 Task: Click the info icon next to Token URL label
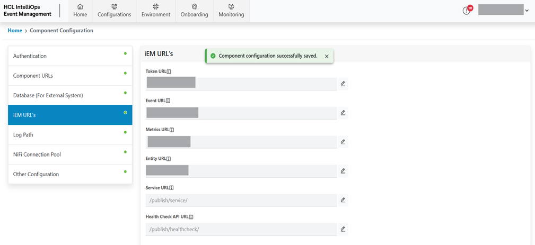coord(169,71)
